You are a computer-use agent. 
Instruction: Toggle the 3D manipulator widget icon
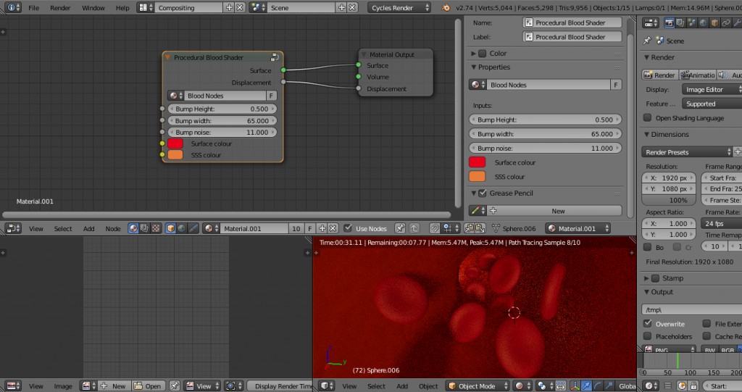pyautogui.click(x=574, y=386)
